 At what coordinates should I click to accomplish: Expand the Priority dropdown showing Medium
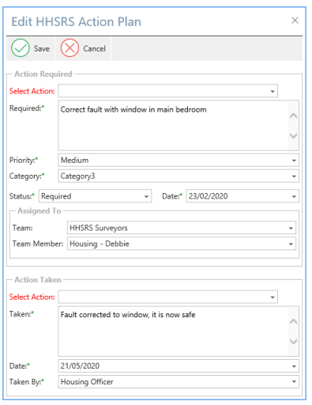click(294, 161)
